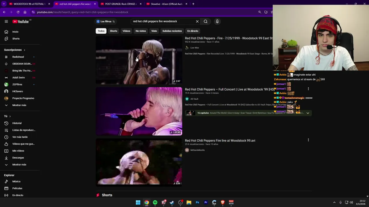Open the Windows Start menu

[138, 202]
